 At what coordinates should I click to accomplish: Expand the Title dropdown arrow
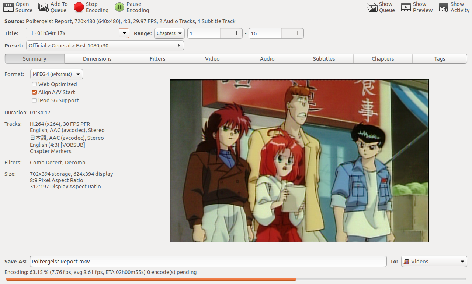pos(124,33)
